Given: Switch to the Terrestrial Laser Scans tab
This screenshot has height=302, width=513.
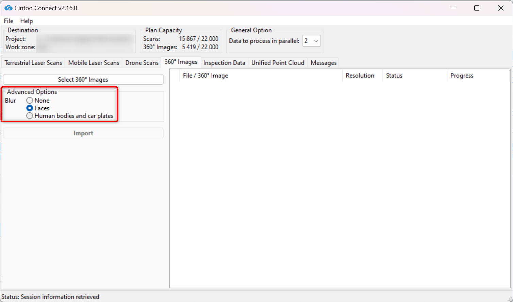Looking at the screenshot, I should [33, 63].
